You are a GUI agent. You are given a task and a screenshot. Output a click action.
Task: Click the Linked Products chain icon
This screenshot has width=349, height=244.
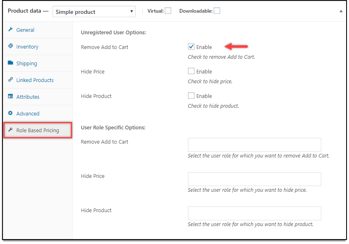11,80
